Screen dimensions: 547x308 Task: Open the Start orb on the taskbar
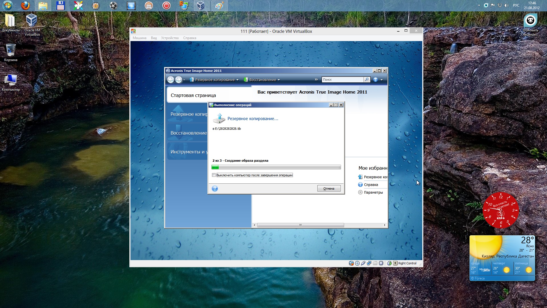click(8, 5)
